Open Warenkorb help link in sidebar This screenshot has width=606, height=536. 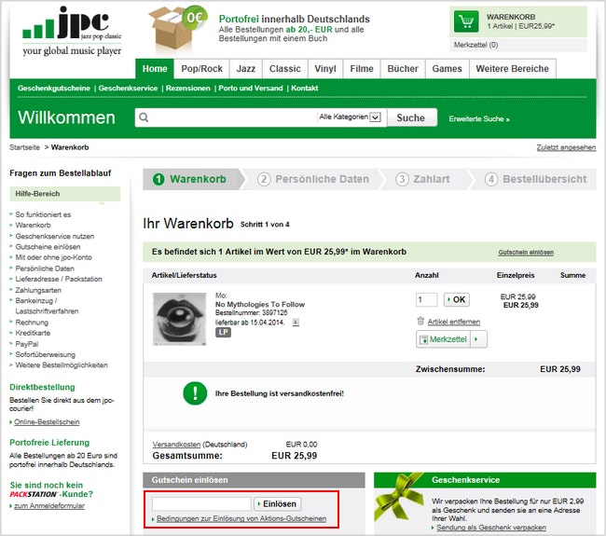pyautogui.click(x=33, y=225)
